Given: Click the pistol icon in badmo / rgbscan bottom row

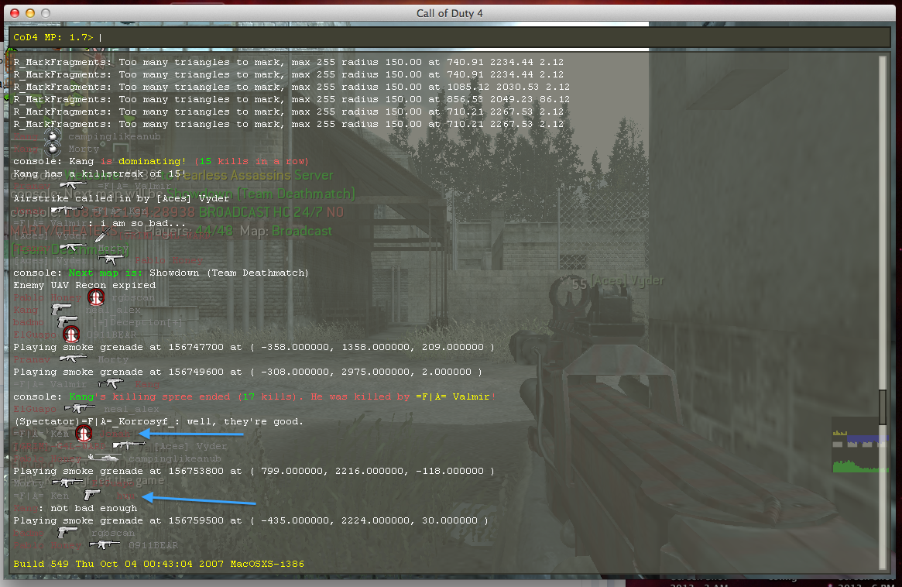Looking at the screenshot, I should (67, 533).
